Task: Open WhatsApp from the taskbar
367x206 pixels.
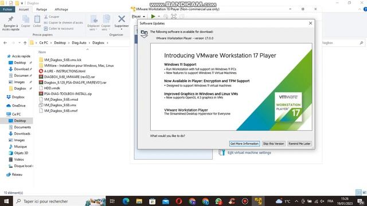Action: pyautogui.click(x=218, y=201)
